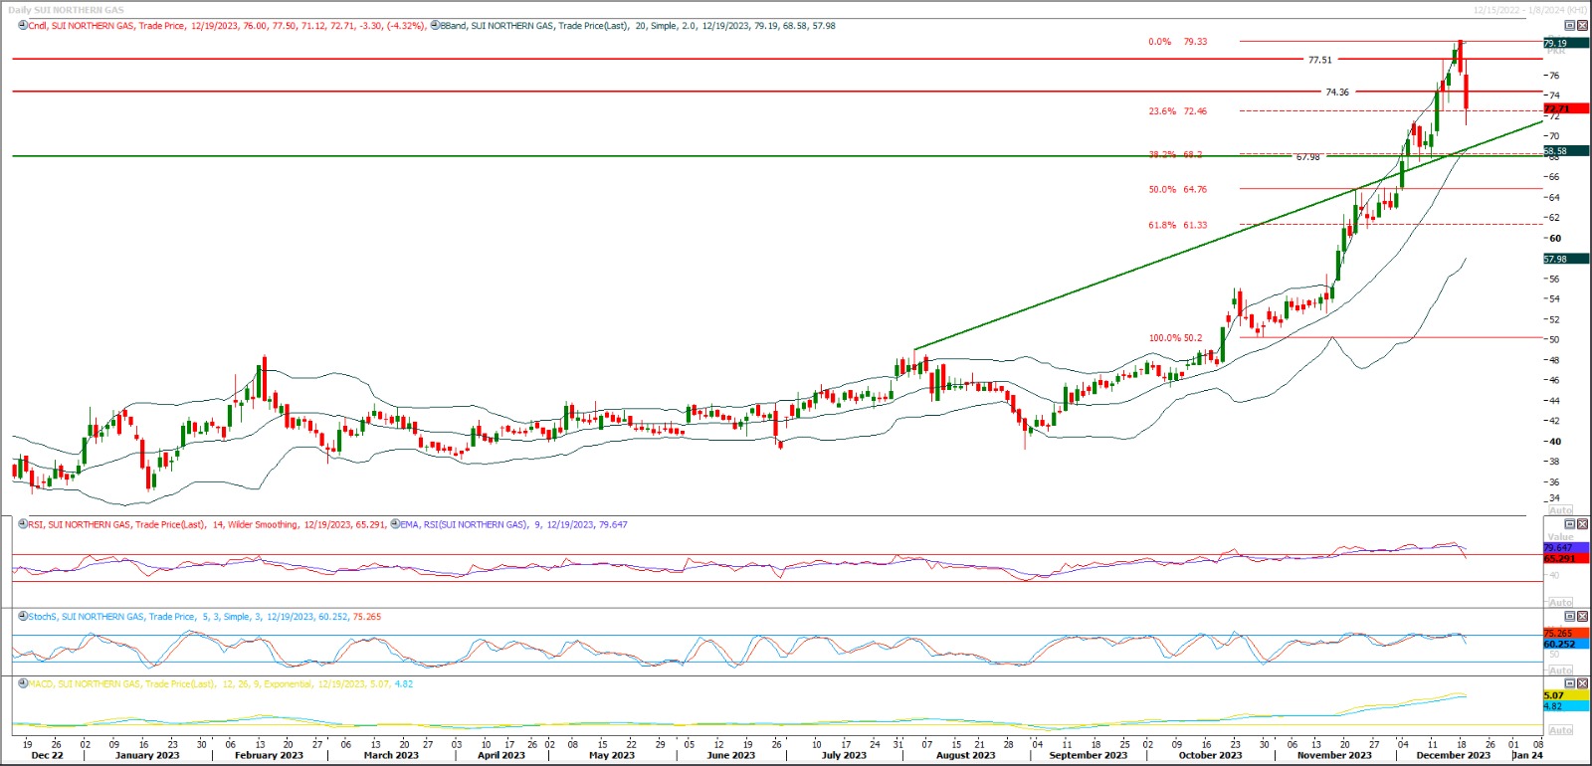
Task: Click the clock icon beside BBand legend
Action: tap(435, 26)
